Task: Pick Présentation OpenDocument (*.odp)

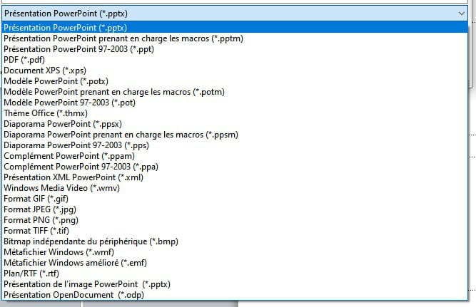Action: pos(235,295)
